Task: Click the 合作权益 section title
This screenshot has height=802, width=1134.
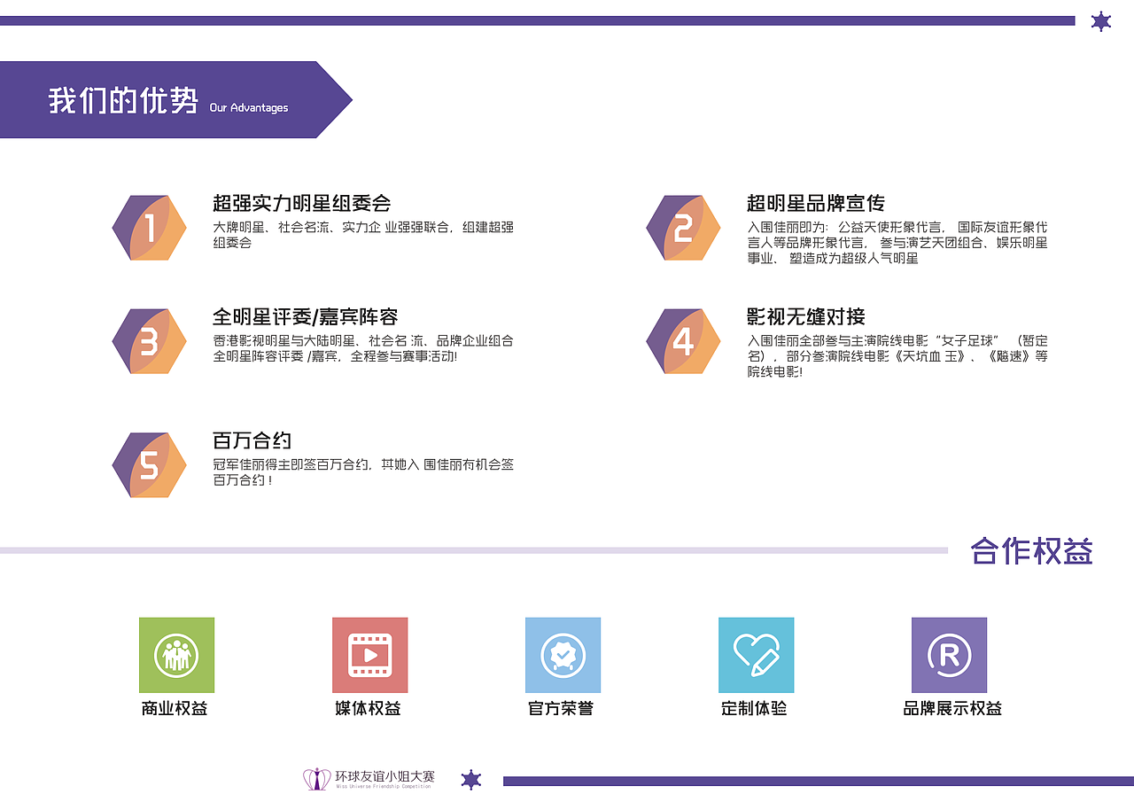Action: [1031, 550]
